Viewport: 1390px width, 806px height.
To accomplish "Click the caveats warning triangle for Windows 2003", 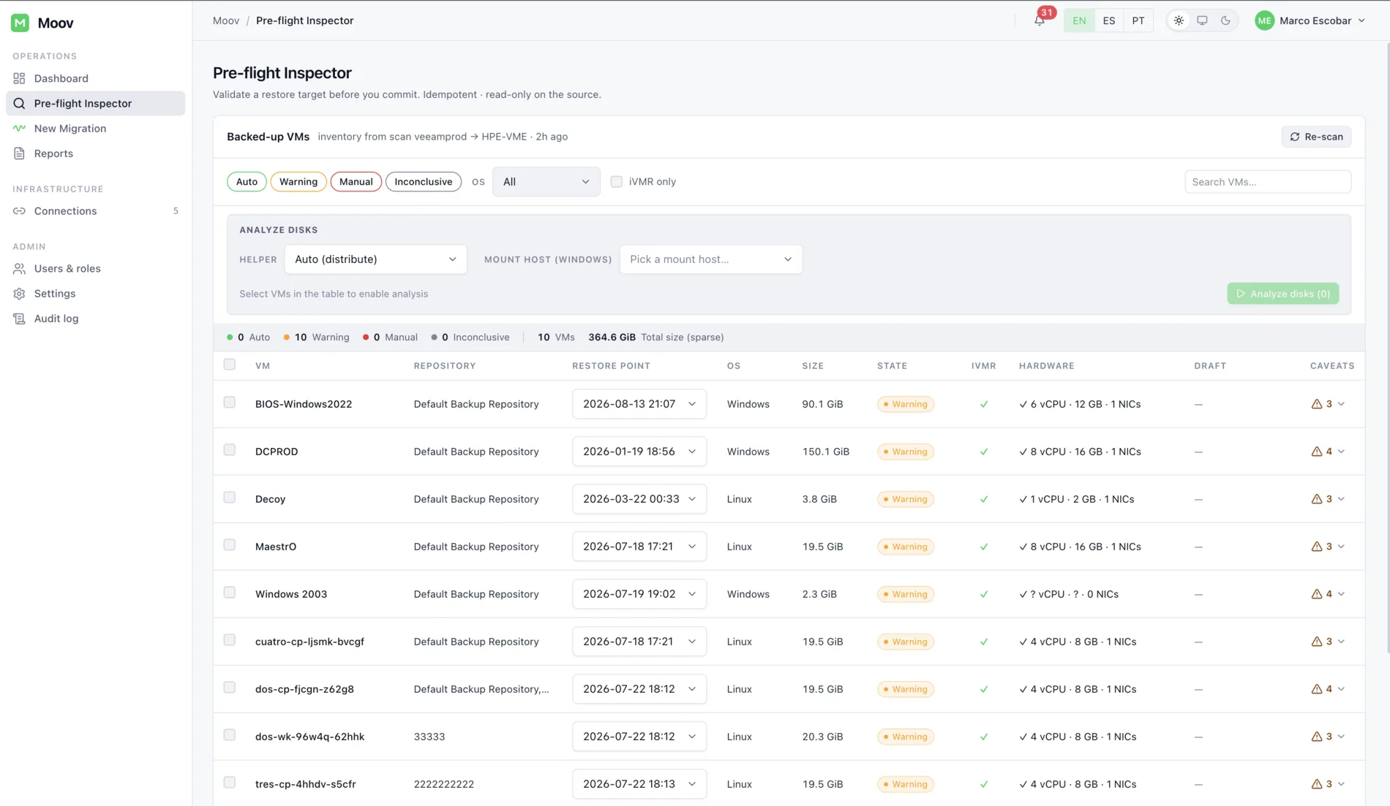I will click(1316, 594).
